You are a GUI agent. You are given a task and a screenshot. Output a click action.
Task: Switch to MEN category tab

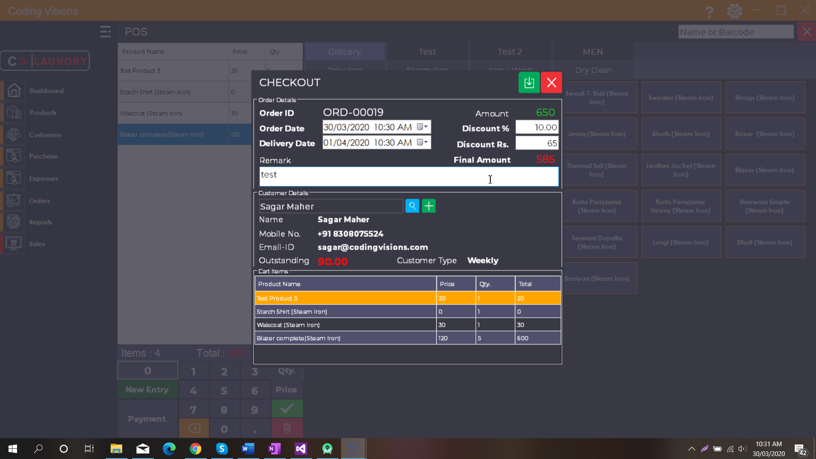pos(593,51)
